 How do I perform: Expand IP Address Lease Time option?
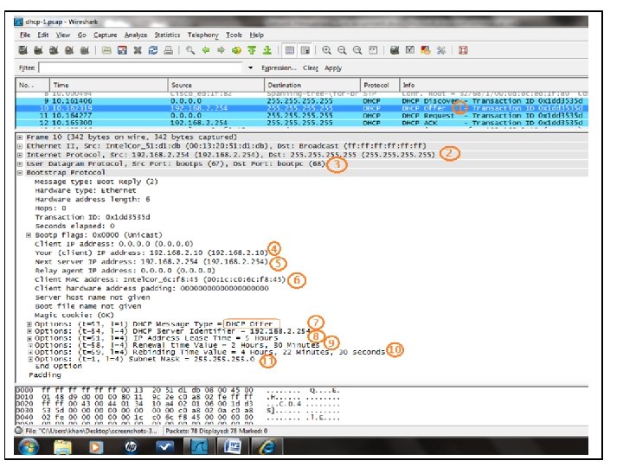click(x=29, y=338)
